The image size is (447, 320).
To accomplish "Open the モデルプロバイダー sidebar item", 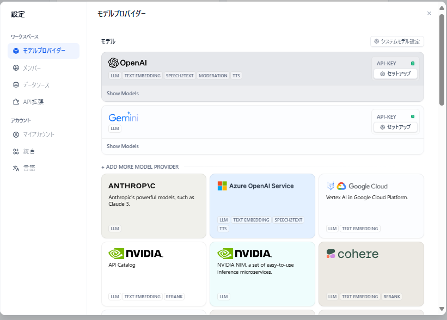I will pyautogui.click(x=44, y=51).
